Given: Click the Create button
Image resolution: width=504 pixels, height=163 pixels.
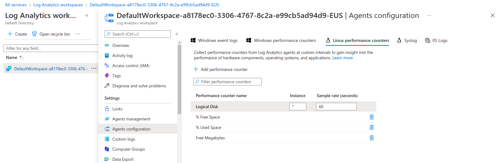Looking at the screenshot, I should tap(17, 34).
